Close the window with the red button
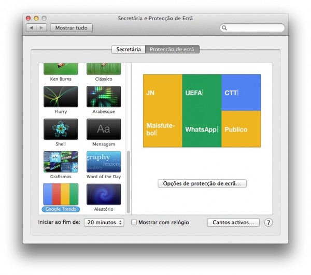 pos(28,18)
